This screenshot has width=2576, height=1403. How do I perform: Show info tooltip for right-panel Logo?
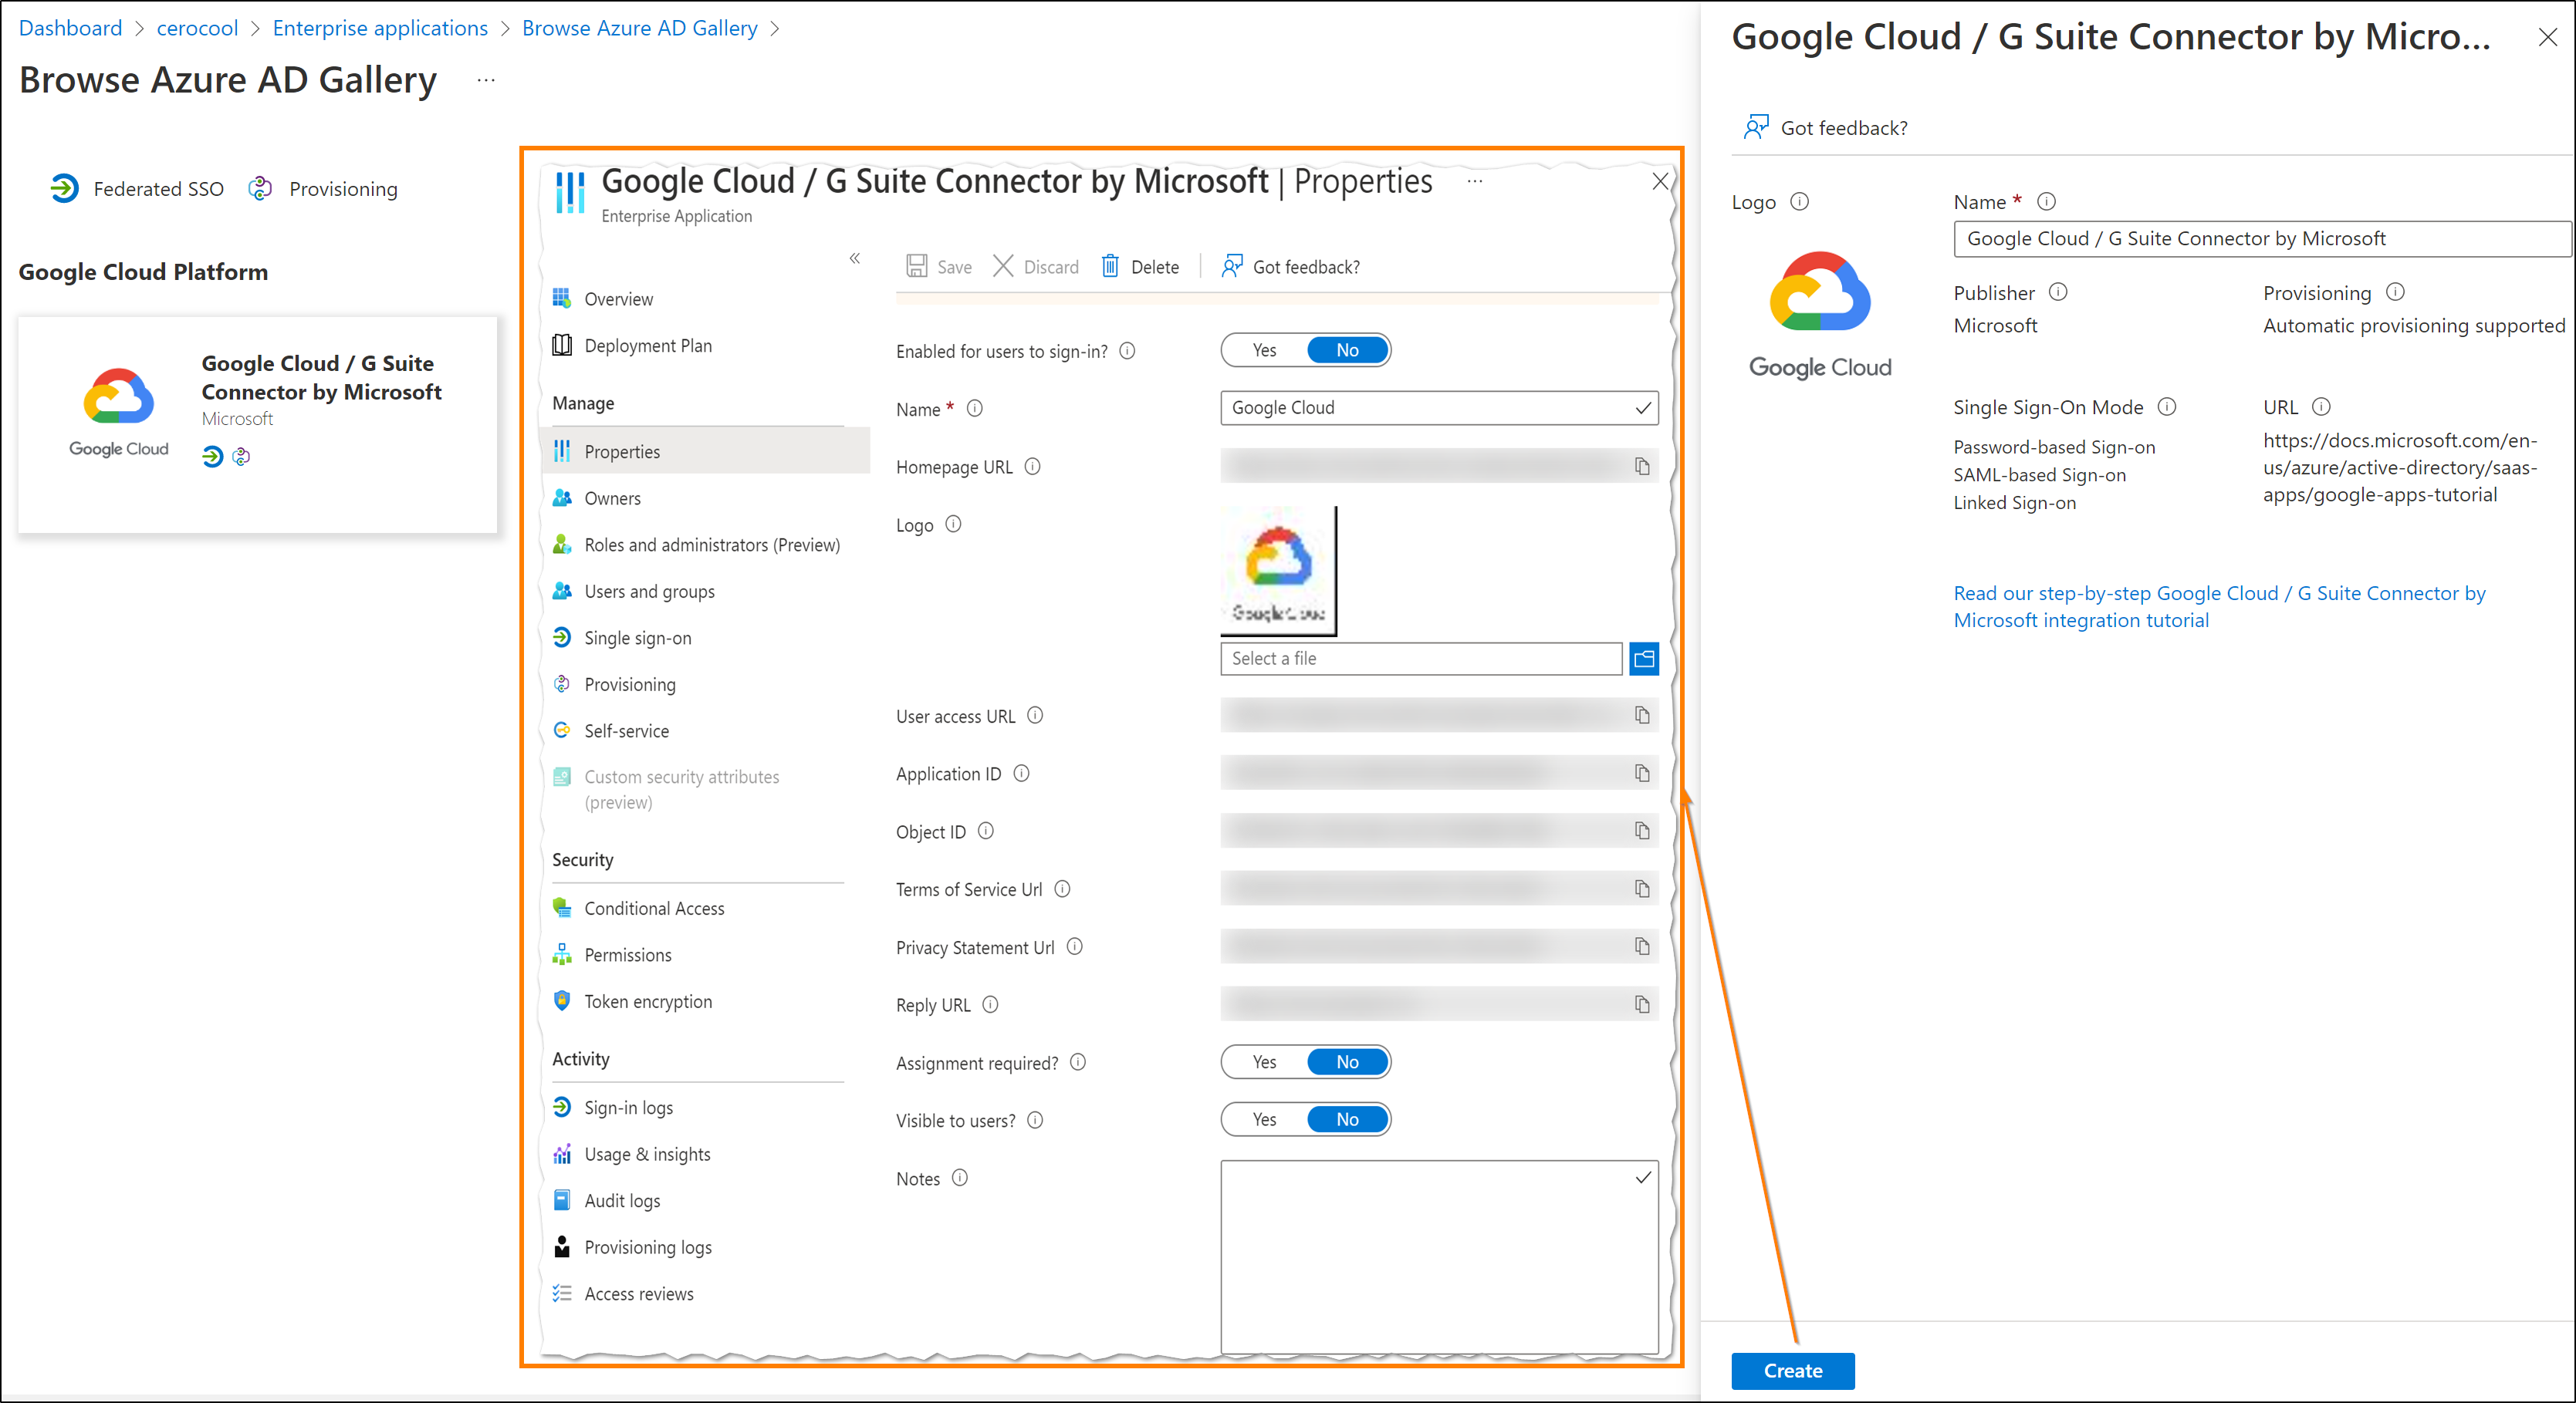pos(1800,201)
